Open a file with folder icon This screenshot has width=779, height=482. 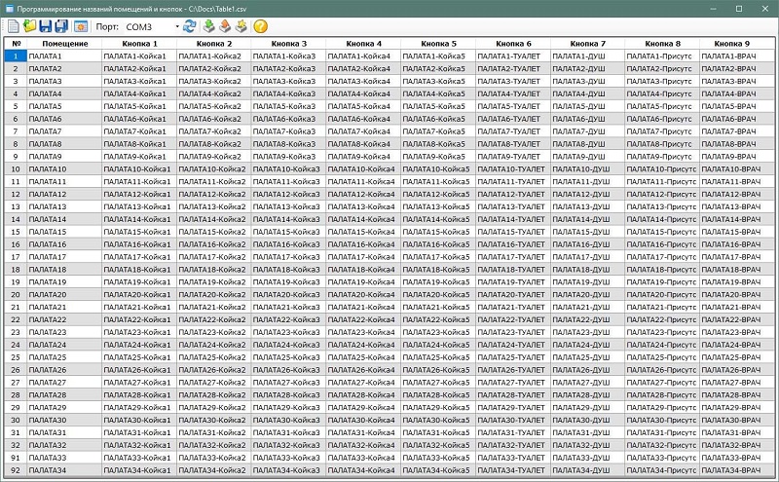point(30,26)
